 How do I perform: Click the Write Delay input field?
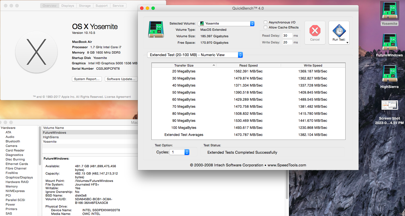[x=287, y=42]
